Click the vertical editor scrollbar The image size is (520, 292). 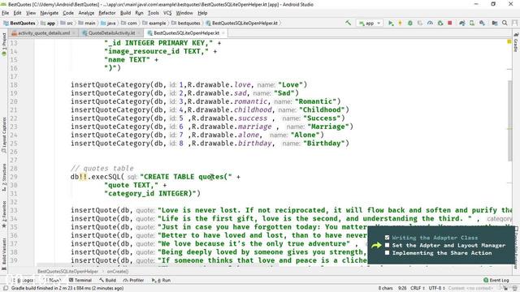(x=509, y=121)
